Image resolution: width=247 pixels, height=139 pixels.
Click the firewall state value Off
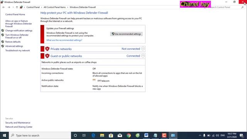pos(94,69)
